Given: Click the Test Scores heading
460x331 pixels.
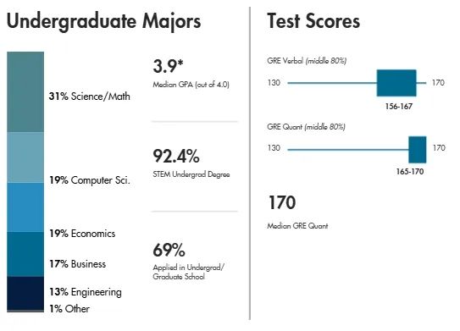Looking at the screenshot, I should (313, 21).
